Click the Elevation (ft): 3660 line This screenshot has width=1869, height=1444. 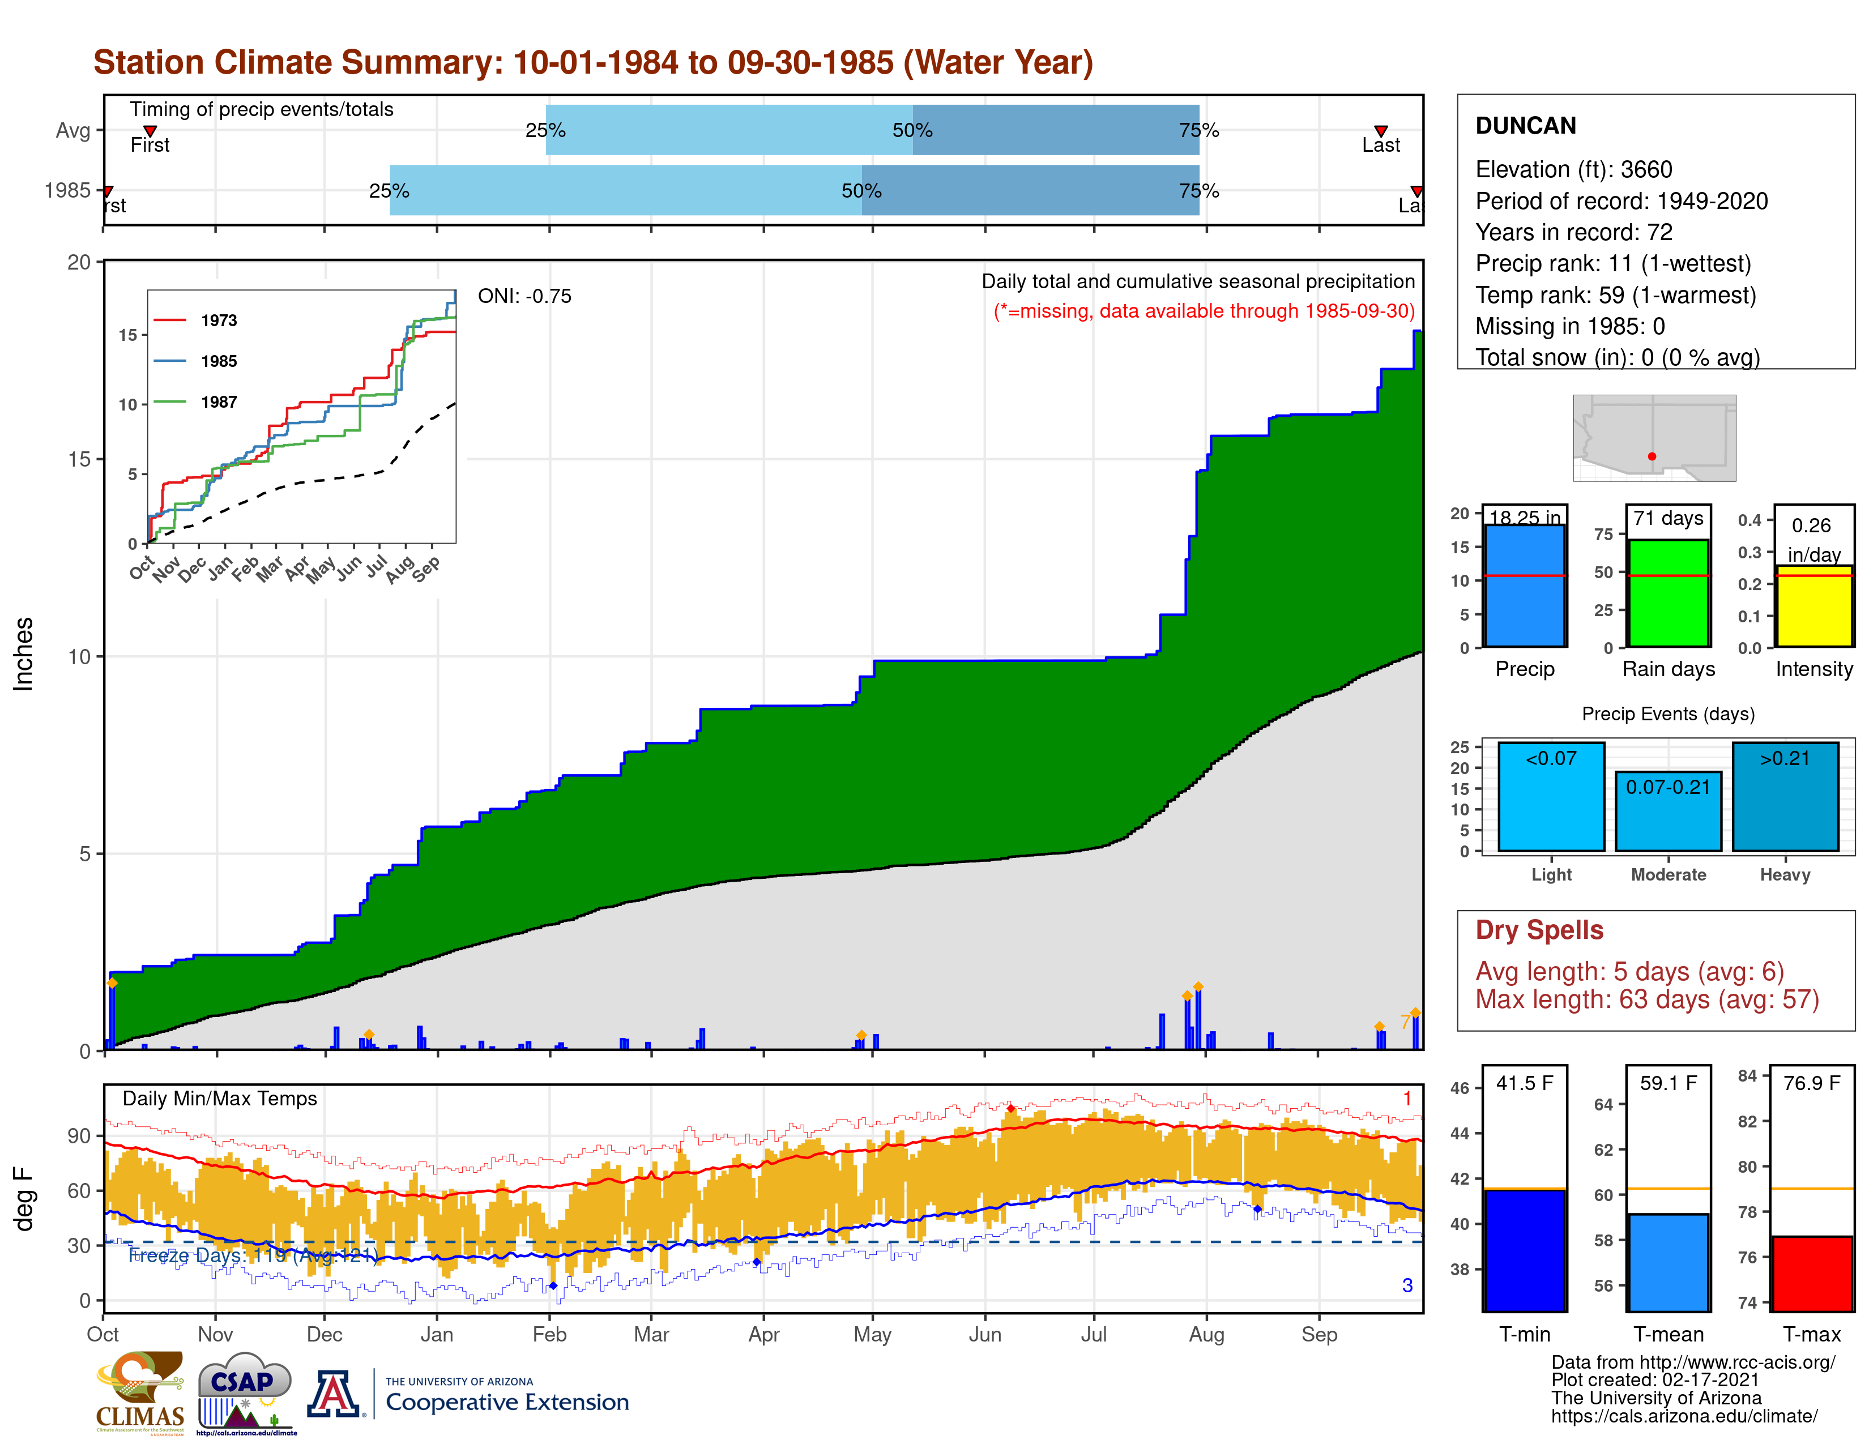click(x=1574, y=169)
